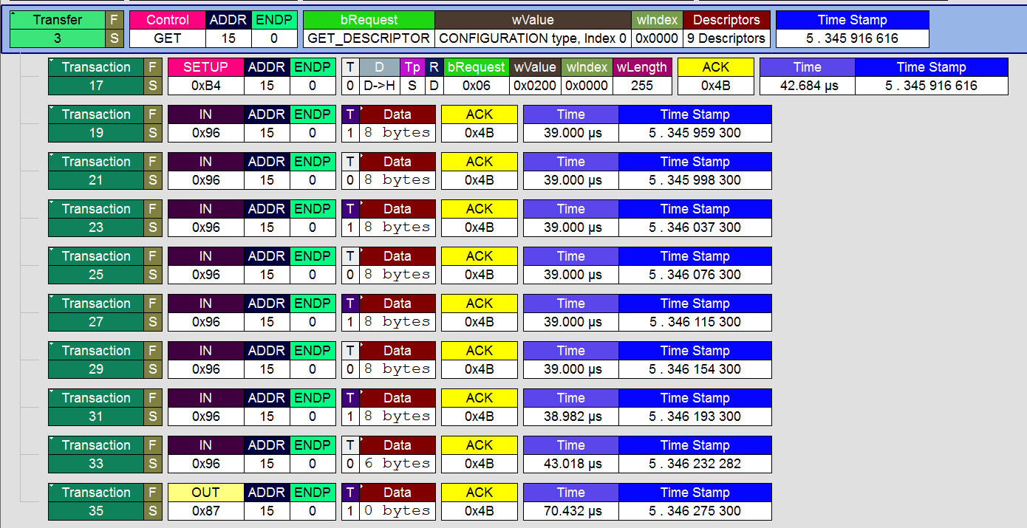
Task: Click the IN 0x96 cell in Transaction 21
Action: pos(206,171)
